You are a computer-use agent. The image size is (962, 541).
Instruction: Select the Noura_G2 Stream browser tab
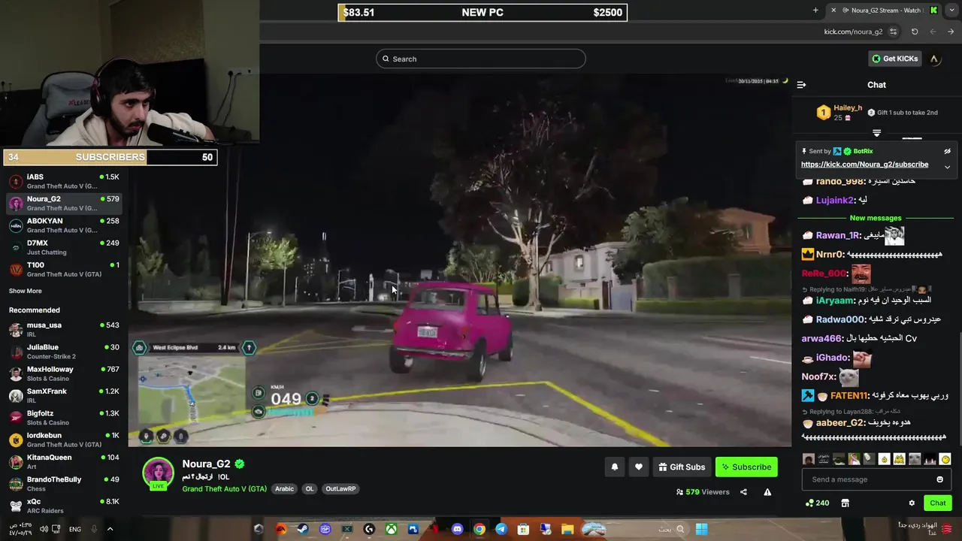pos(883,10)
